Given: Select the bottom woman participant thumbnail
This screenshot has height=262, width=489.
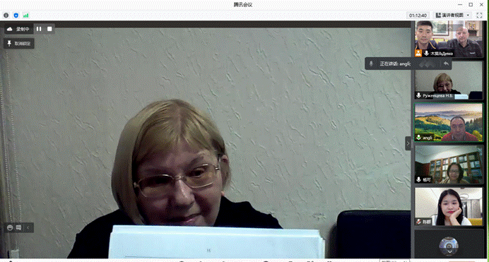Looking at the screenshot, I should [449, 206].
